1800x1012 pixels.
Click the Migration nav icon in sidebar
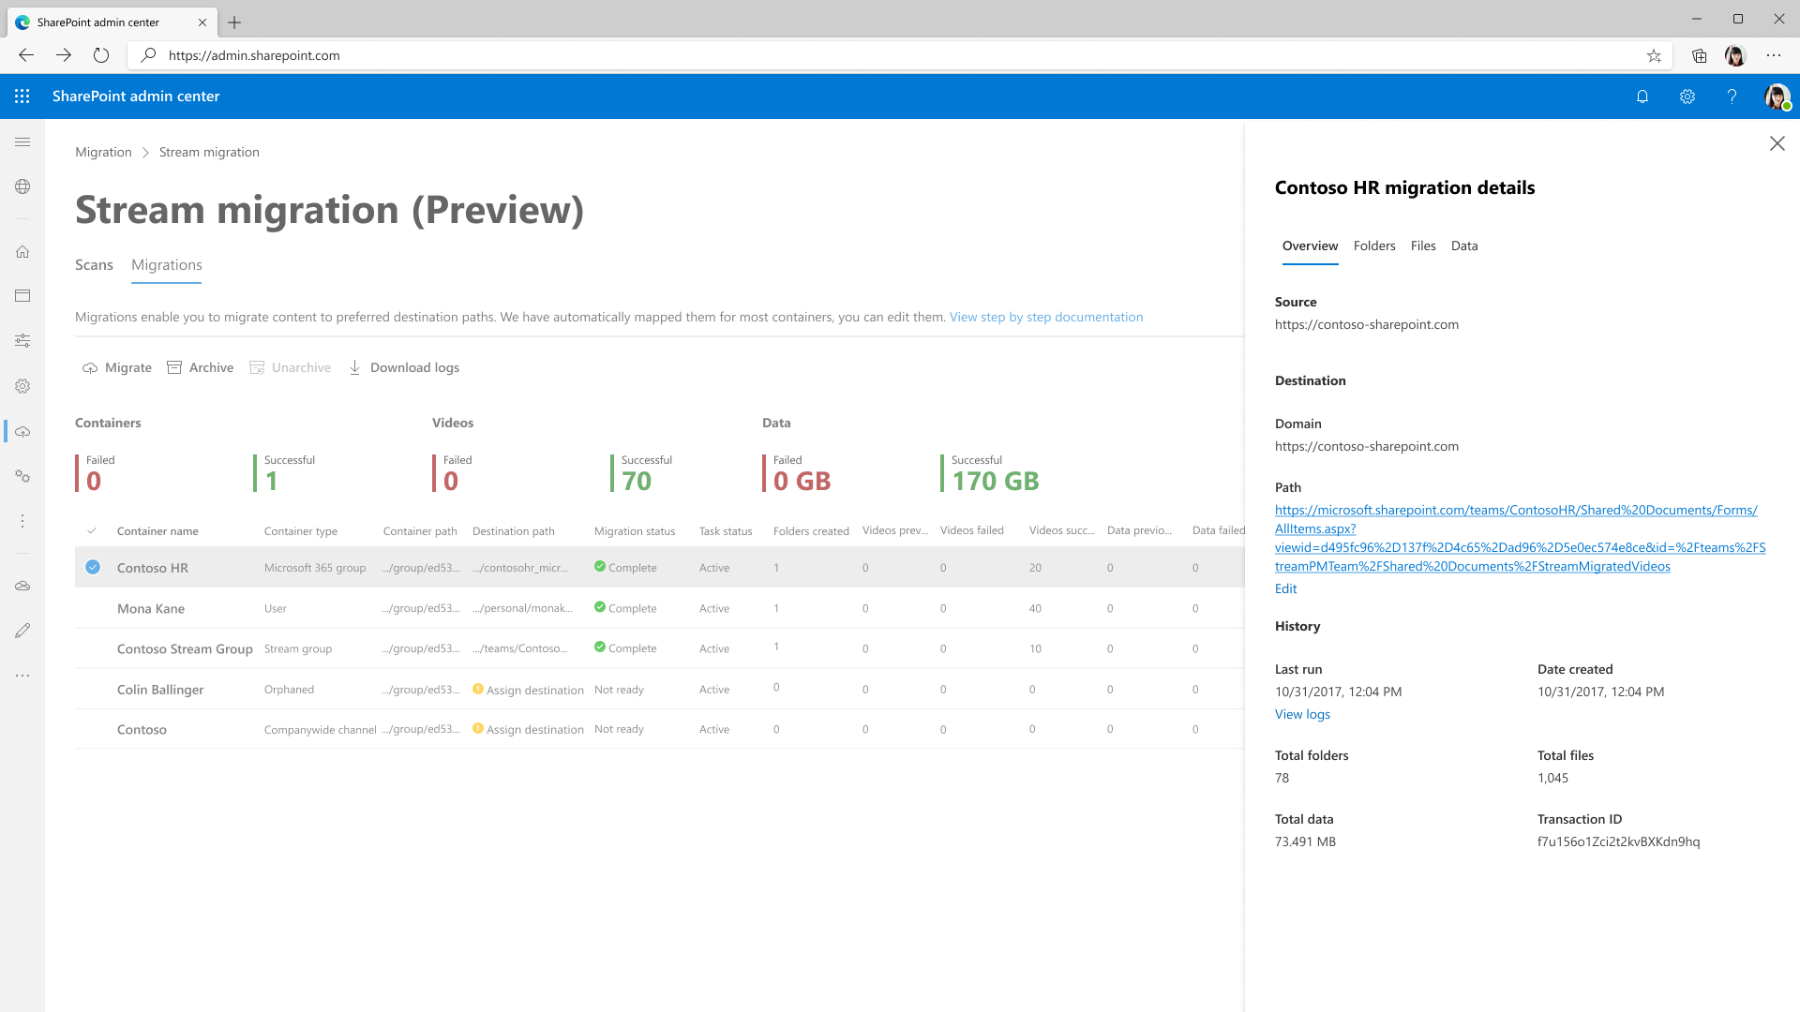click(22, 431)
